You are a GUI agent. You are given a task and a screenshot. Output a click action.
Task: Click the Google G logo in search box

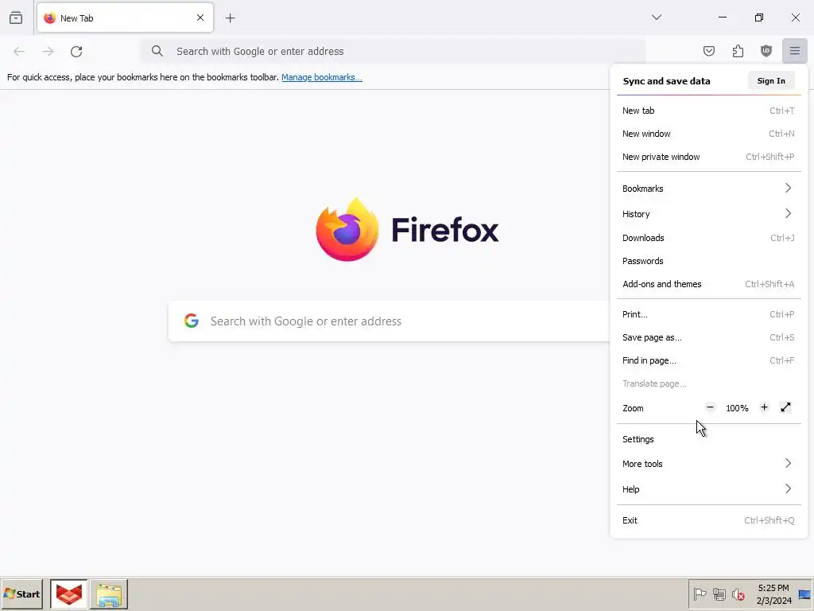click(x=192, y=321)
